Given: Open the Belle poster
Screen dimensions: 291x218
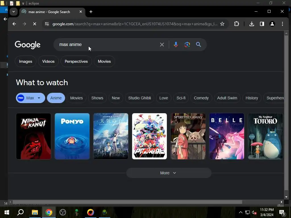Looking at the screenshot, I should tap(227, 136).
